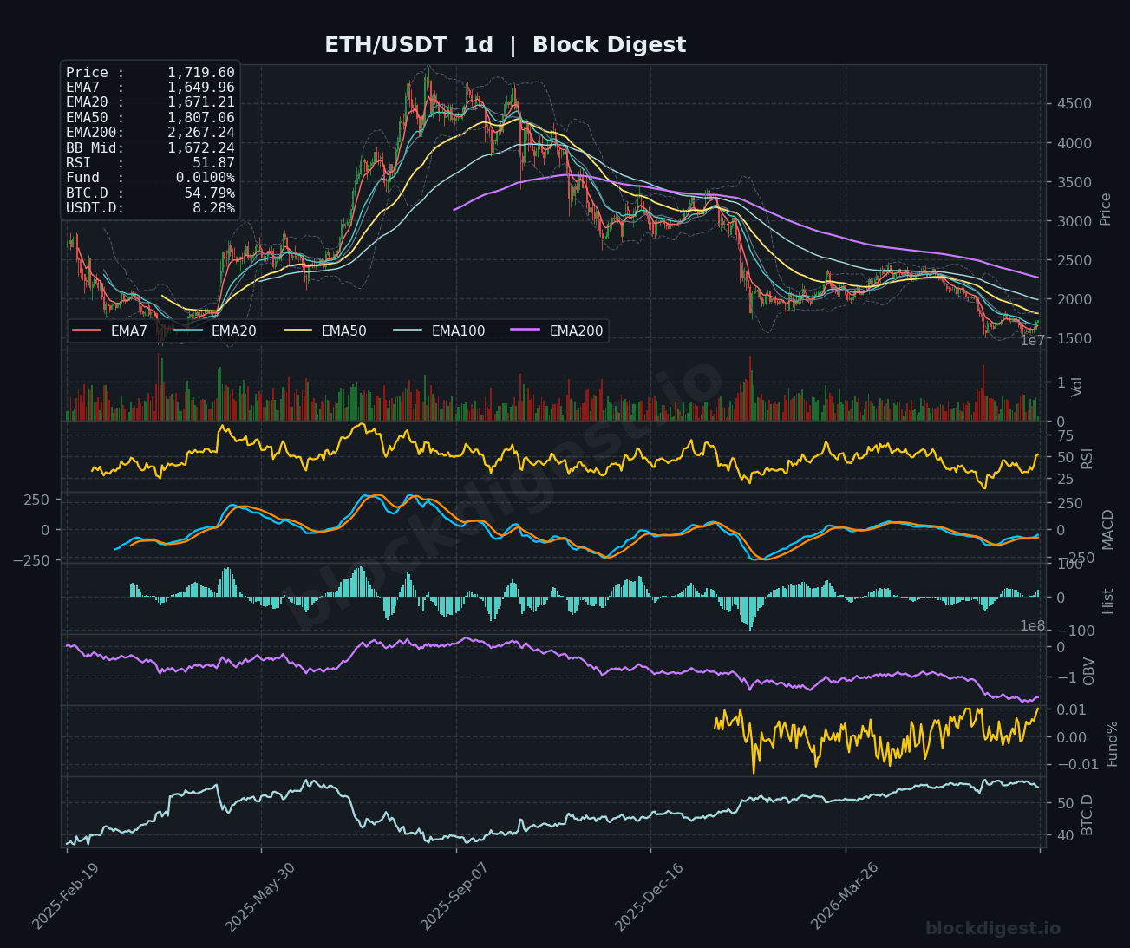Click the 3500 tick on the Price axis
This screenshot has width=1130, height=948.
coord(1074,182)
